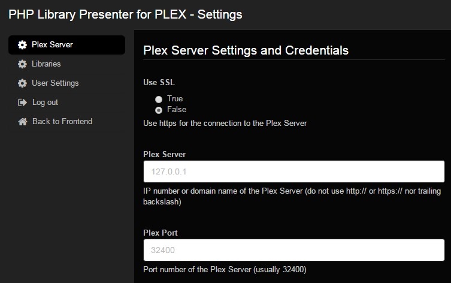Select the False radio button for SSL
The width and height of the screenshot is (451, 283).
(159, 110)
